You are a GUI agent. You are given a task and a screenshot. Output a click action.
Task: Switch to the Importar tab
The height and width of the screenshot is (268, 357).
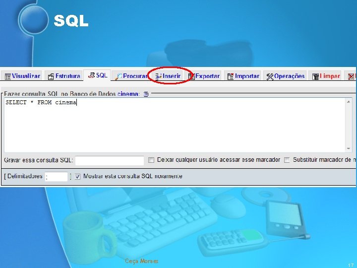coord(243,76)
